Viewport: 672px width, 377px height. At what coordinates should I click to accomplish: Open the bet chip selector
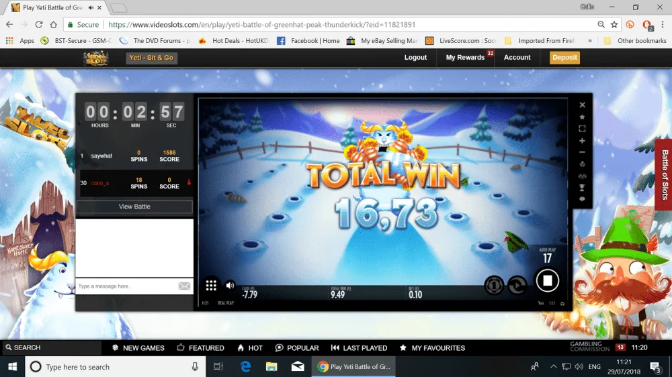click(x=494, y=285)
